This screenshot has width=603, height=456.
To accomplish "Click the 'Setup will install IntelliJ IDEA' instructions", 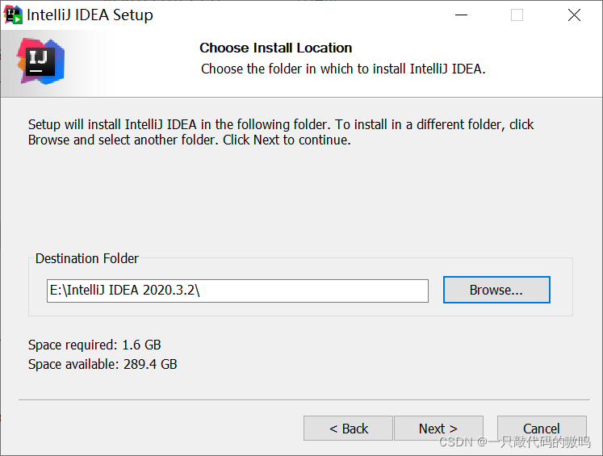I will 281,132.
